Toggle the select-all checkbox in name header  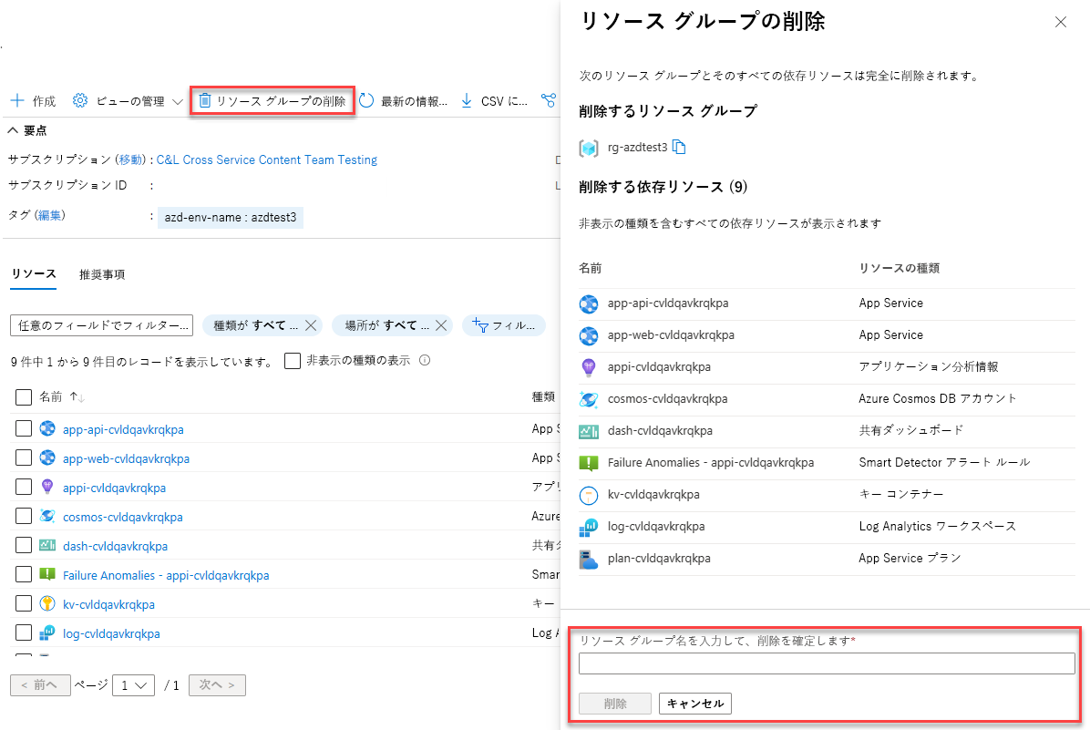pos(24,397)
